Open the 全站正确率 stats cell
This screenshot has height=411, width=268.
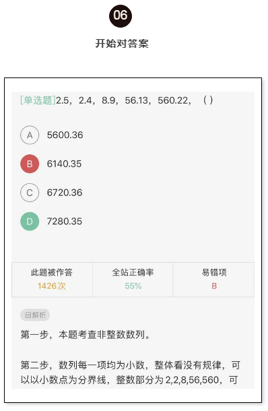[133, 280]
